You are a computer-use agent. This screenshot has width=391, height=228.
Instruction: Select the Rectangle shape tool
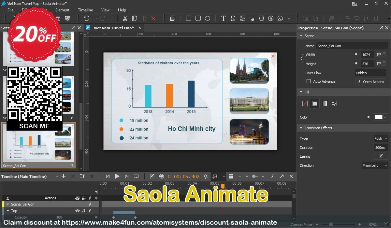click(x=188, y=18)
